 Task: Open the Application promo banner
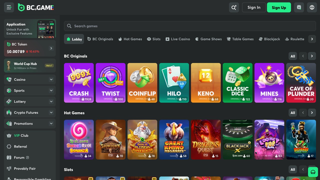click(x=30, y=28)
